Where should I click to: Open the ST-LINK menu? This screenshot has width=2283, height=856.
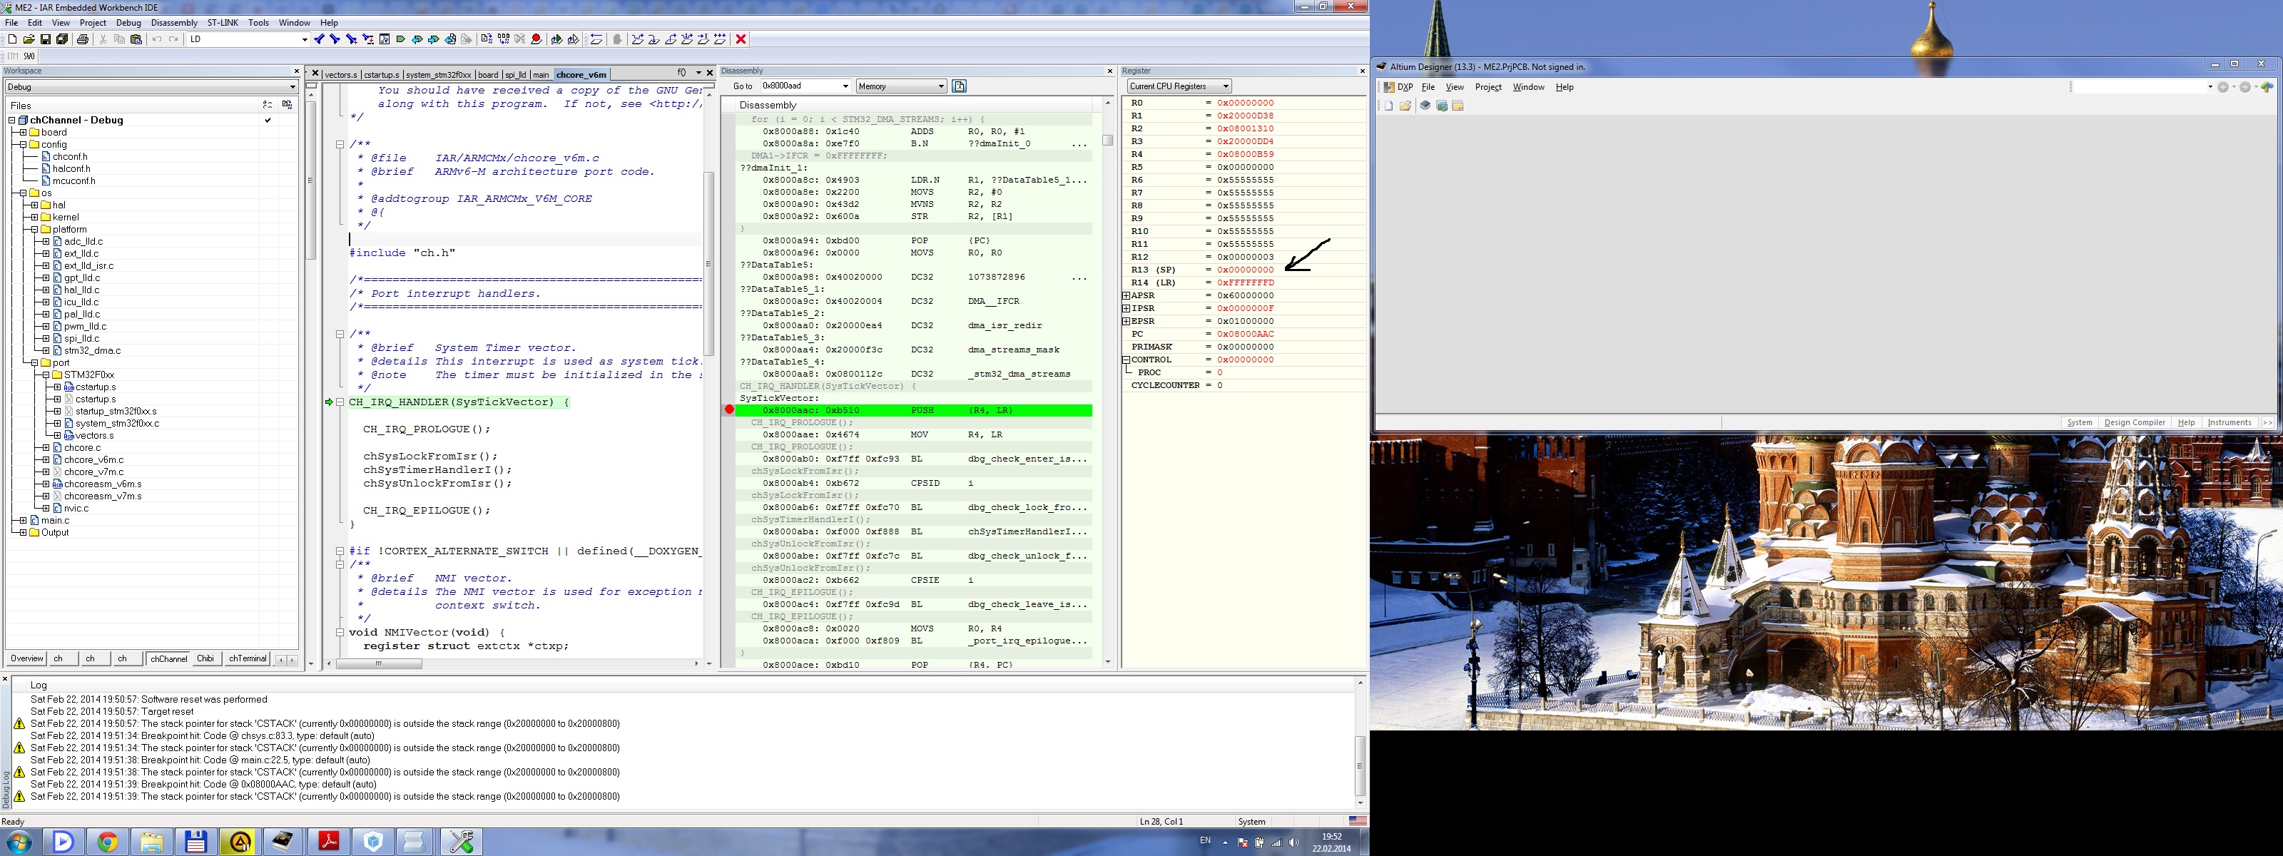223,22
